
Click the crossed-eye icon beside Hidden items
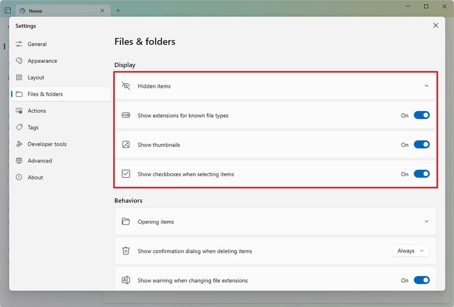(125, 86)
